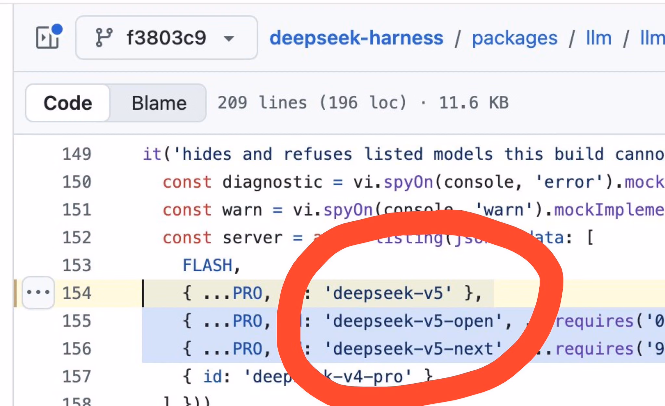Switch to the Blame view tab

159,103
